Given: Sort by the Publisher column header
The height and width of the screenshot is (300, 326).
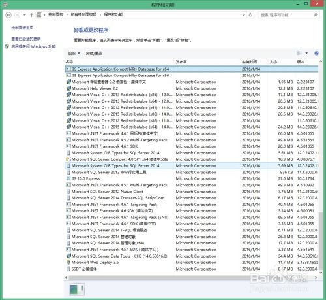Looking at the screenshot, I should coord(181,62).
